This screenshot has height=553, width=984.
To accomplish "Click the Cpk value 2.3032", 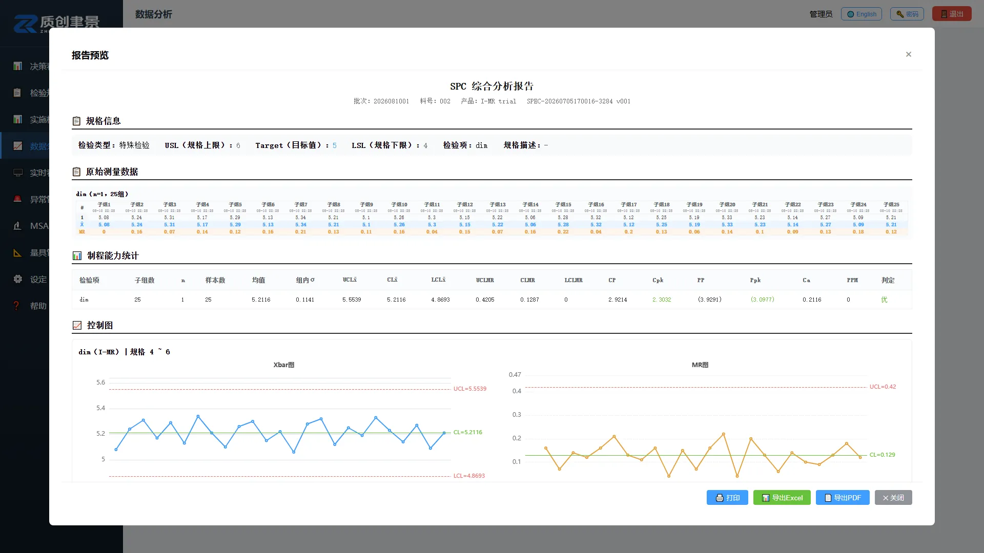I will point(662,300).
